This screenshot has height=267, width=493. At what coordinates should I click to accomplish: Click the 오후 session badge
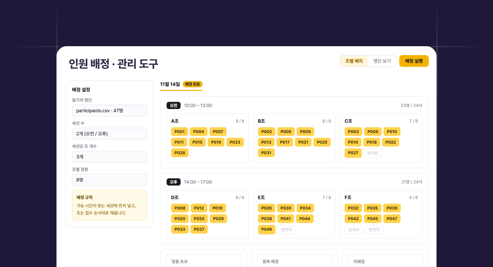174,182
